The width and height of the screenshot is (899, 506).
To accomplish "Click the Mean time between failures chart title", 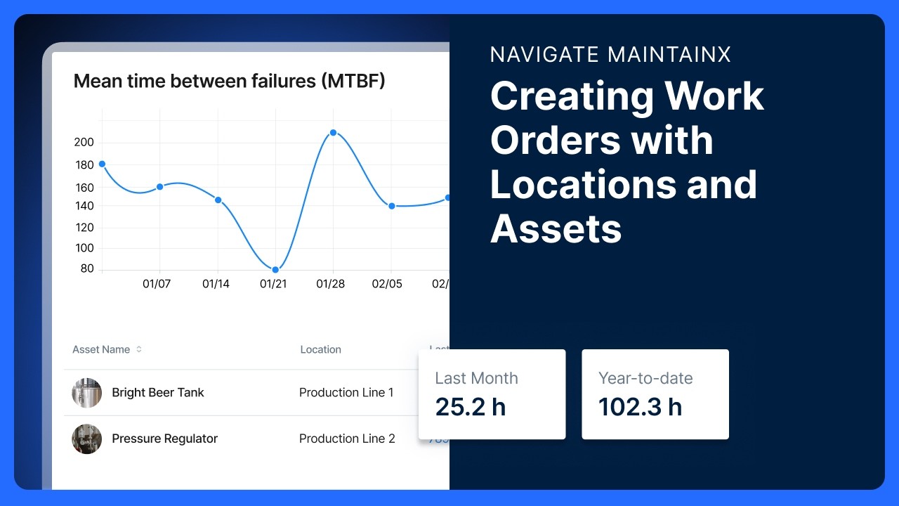I will pos(230,82).
